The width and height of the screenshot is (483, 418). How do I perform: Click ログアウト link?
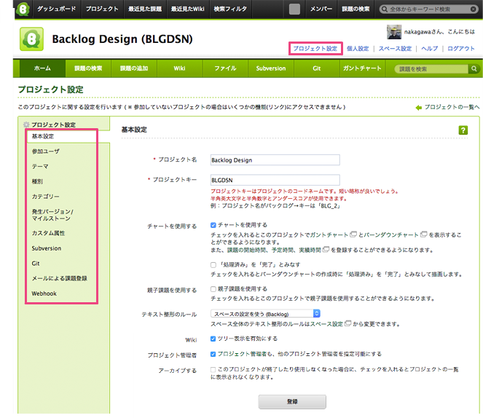pos(461,49)
